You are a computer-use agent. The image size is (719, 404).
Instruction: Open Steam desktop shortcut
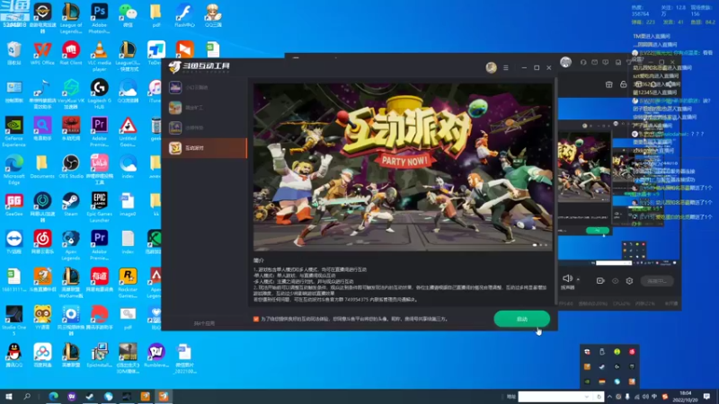tap(71, 205)
